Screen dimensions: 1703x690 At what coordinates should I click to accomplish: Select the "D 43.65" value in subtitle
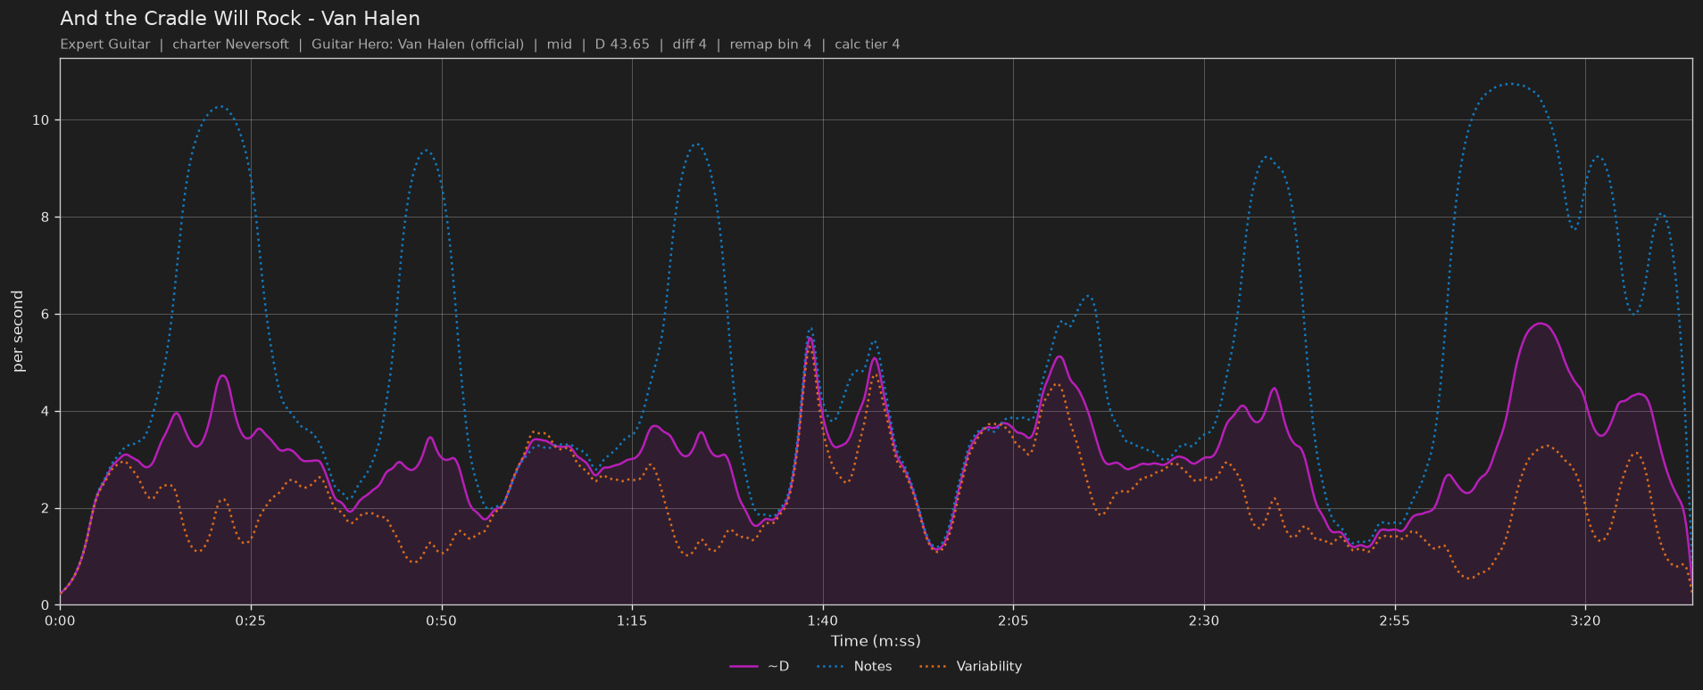tap(622, 45)
